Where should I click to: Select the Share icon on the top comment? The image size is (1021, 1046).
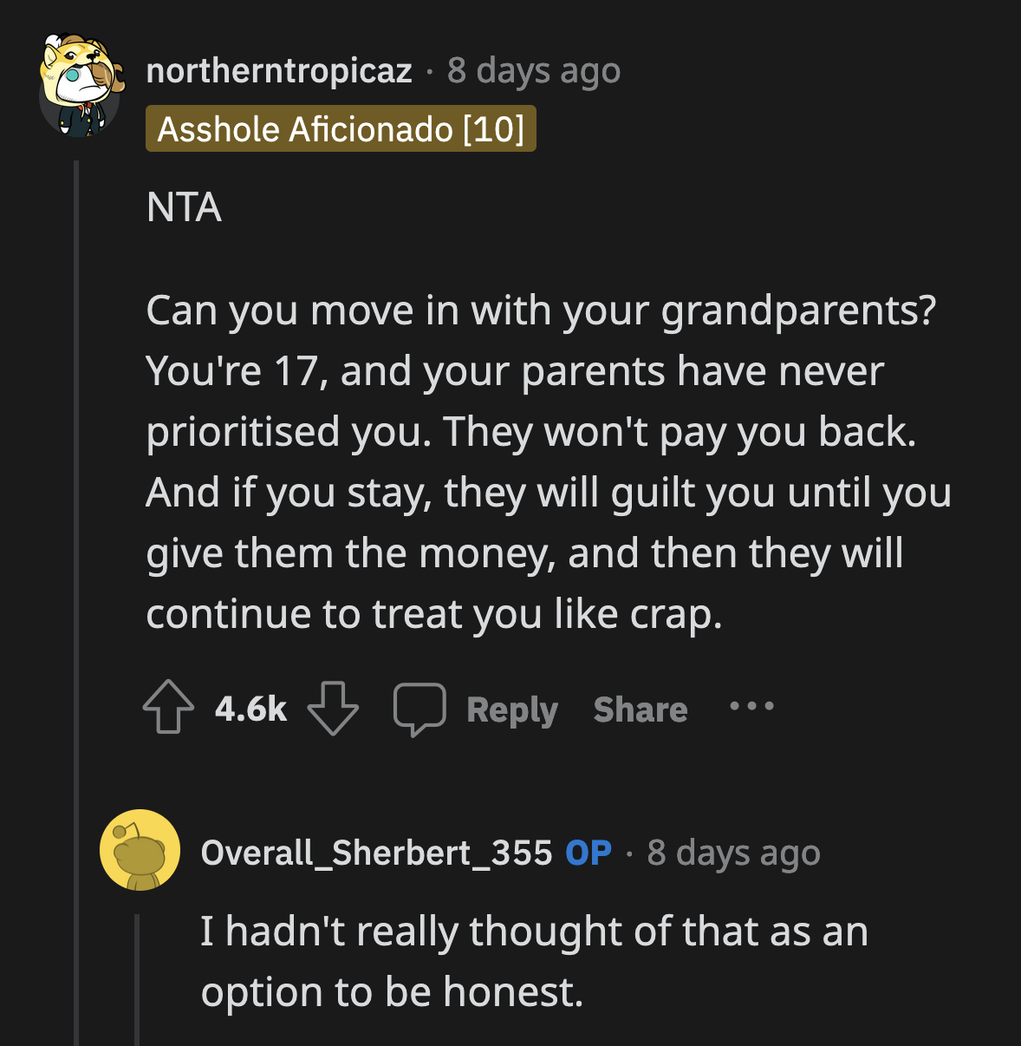point(640,709)
